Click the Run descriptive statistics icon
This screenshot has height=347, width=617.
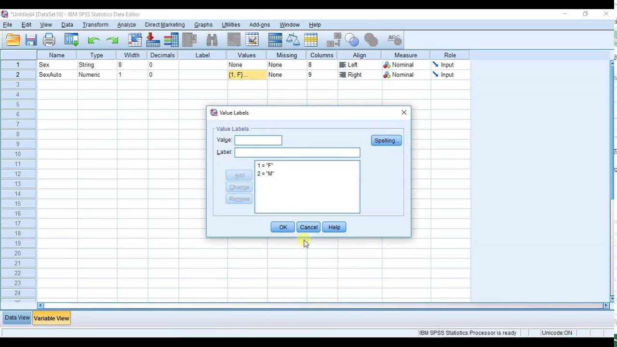[189, 40]
